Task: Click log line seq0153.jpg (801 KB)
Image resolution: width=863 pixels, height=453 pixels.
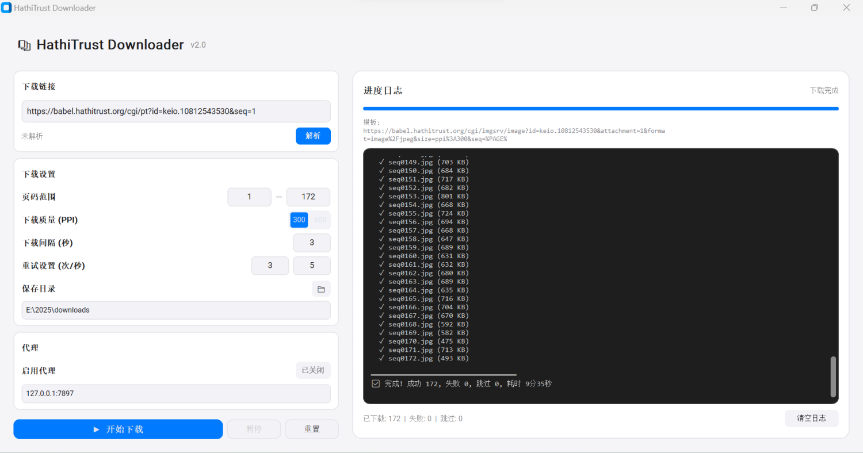Action: pyautogui.click(x=424, y=197)
